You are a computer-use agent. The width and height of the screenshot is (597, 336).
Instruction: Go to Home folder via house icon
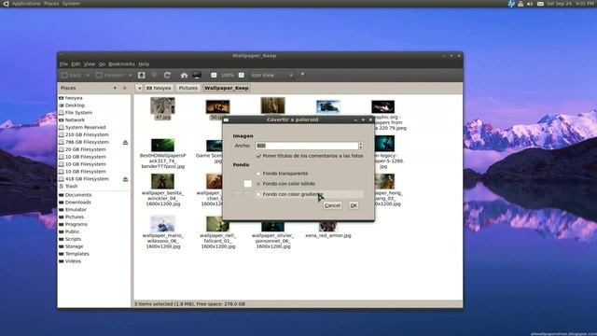[x=184, y=76]
